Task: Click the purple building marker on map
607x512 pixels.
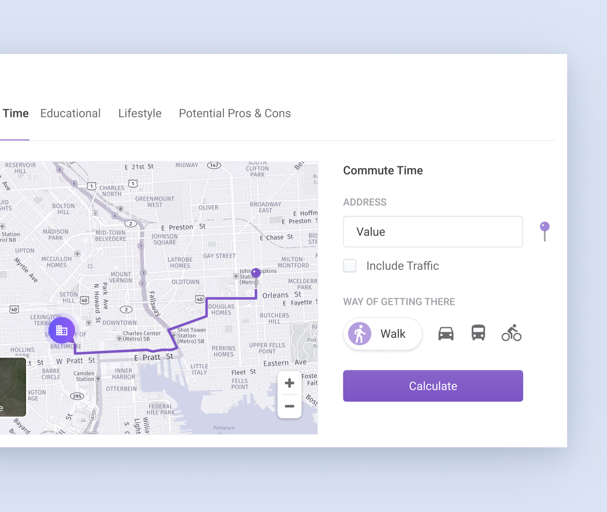Action: point(62,330)
